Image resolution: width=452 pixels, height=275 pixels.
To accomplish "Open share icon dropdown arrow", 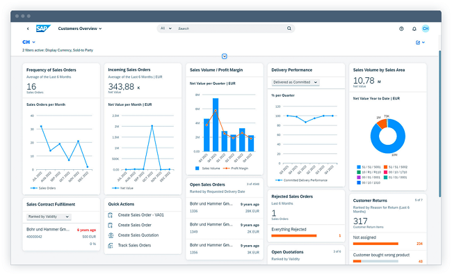I will (423, 42).
